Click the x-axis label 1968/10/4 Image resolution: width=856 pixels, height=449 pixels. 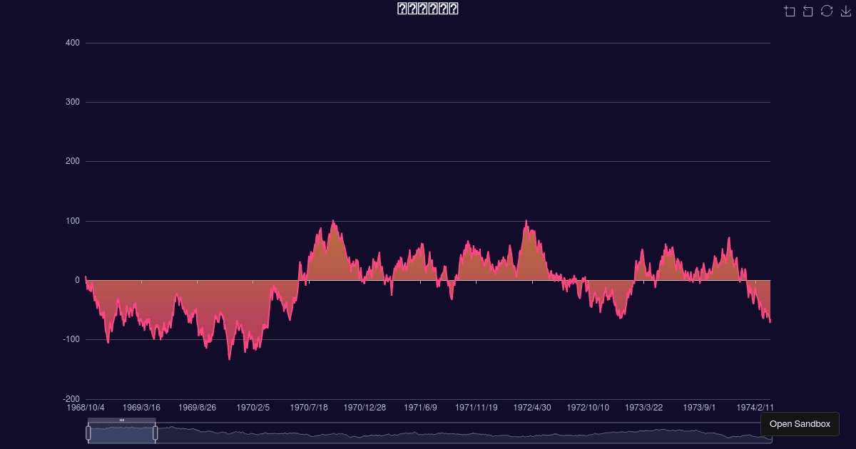[x=86, y=408]
